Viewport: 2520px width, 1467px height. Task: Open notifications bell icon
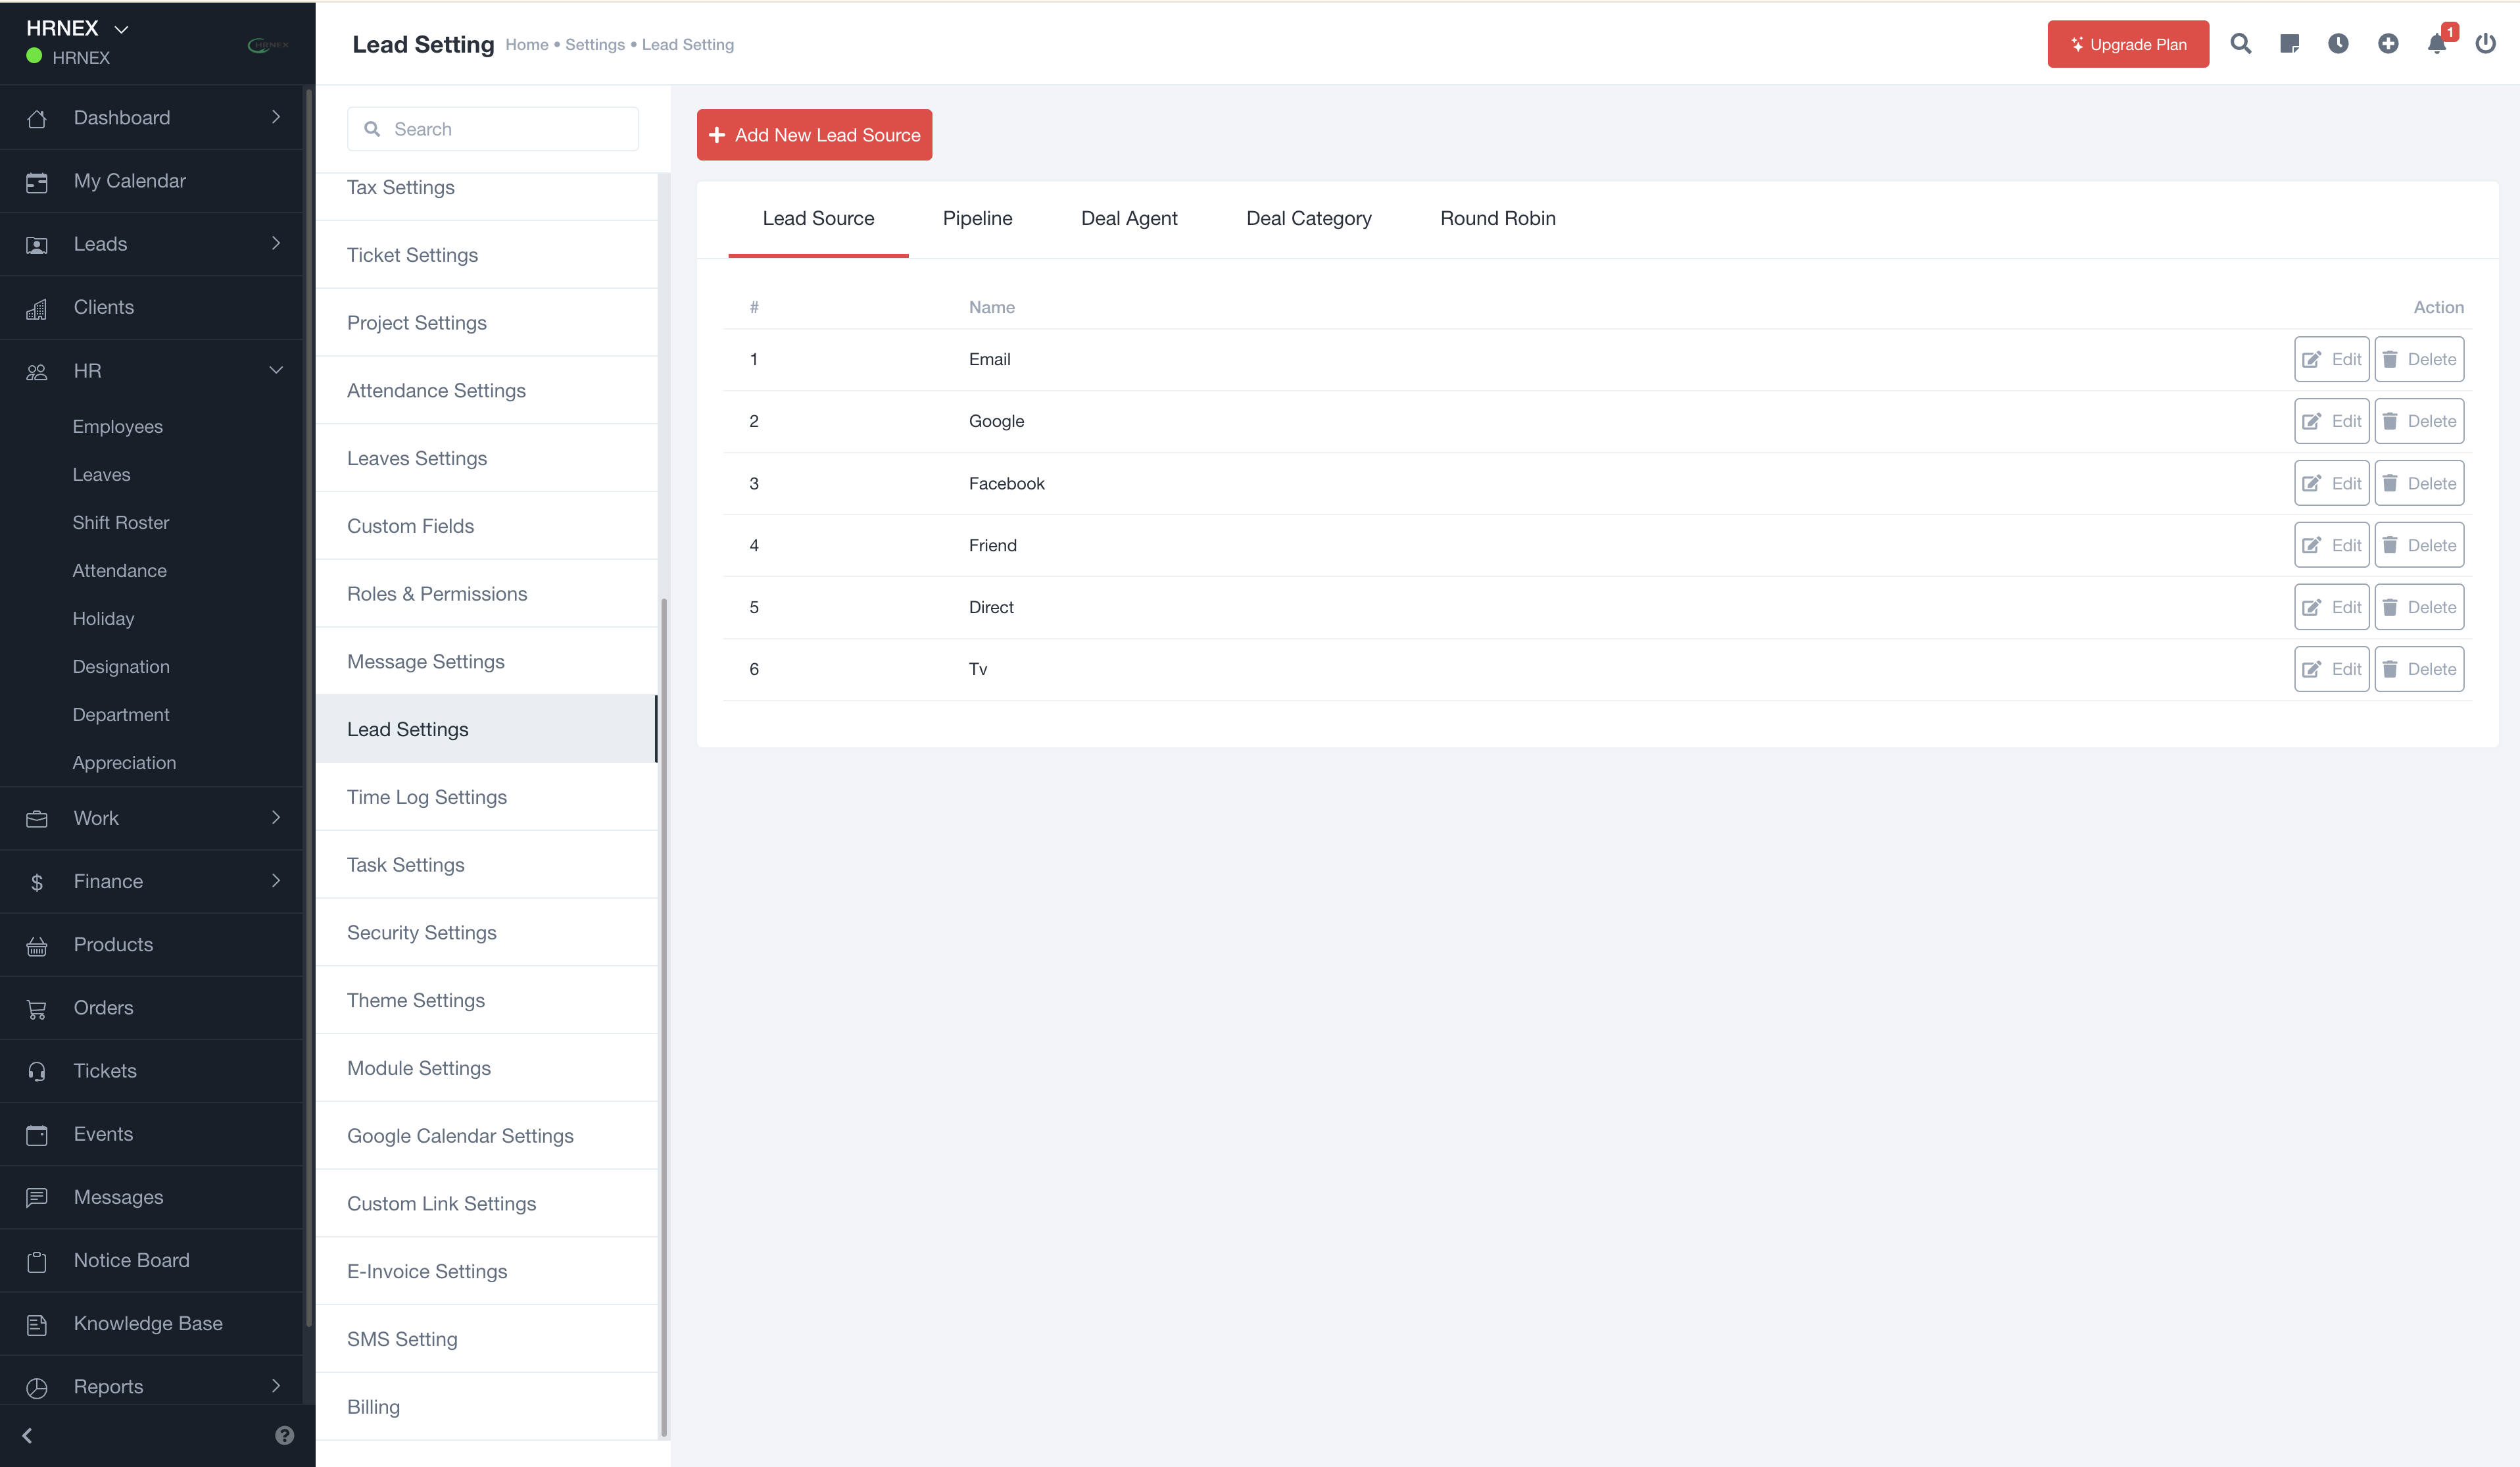coord(2437,44)
